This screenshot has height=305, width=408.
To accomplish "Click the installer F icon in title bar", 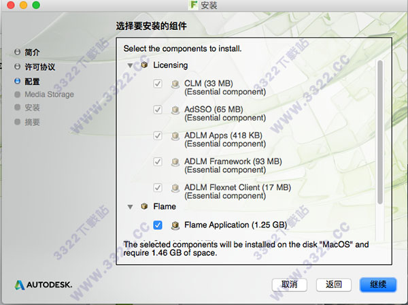I will tap(193, 5).
